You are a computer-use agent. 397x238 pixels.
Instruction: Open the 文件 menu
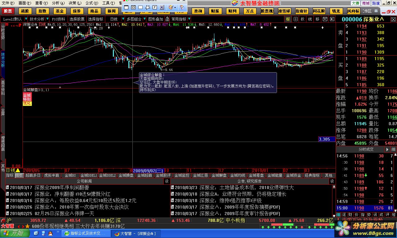pyautogui.click(x=8, y=3)
